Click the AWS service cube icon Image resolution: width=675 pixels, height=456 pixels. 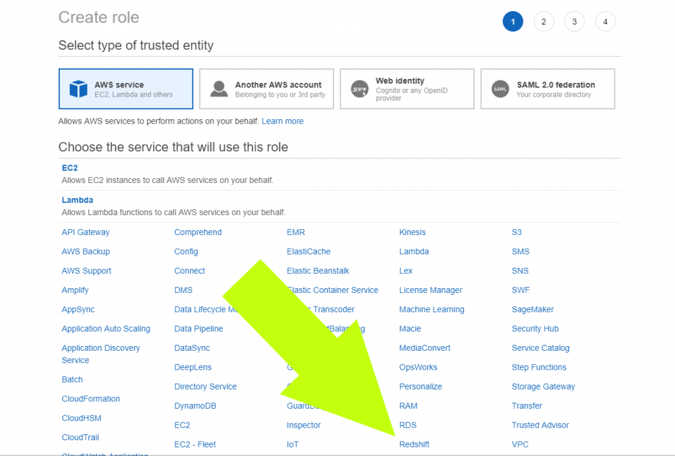78,89
